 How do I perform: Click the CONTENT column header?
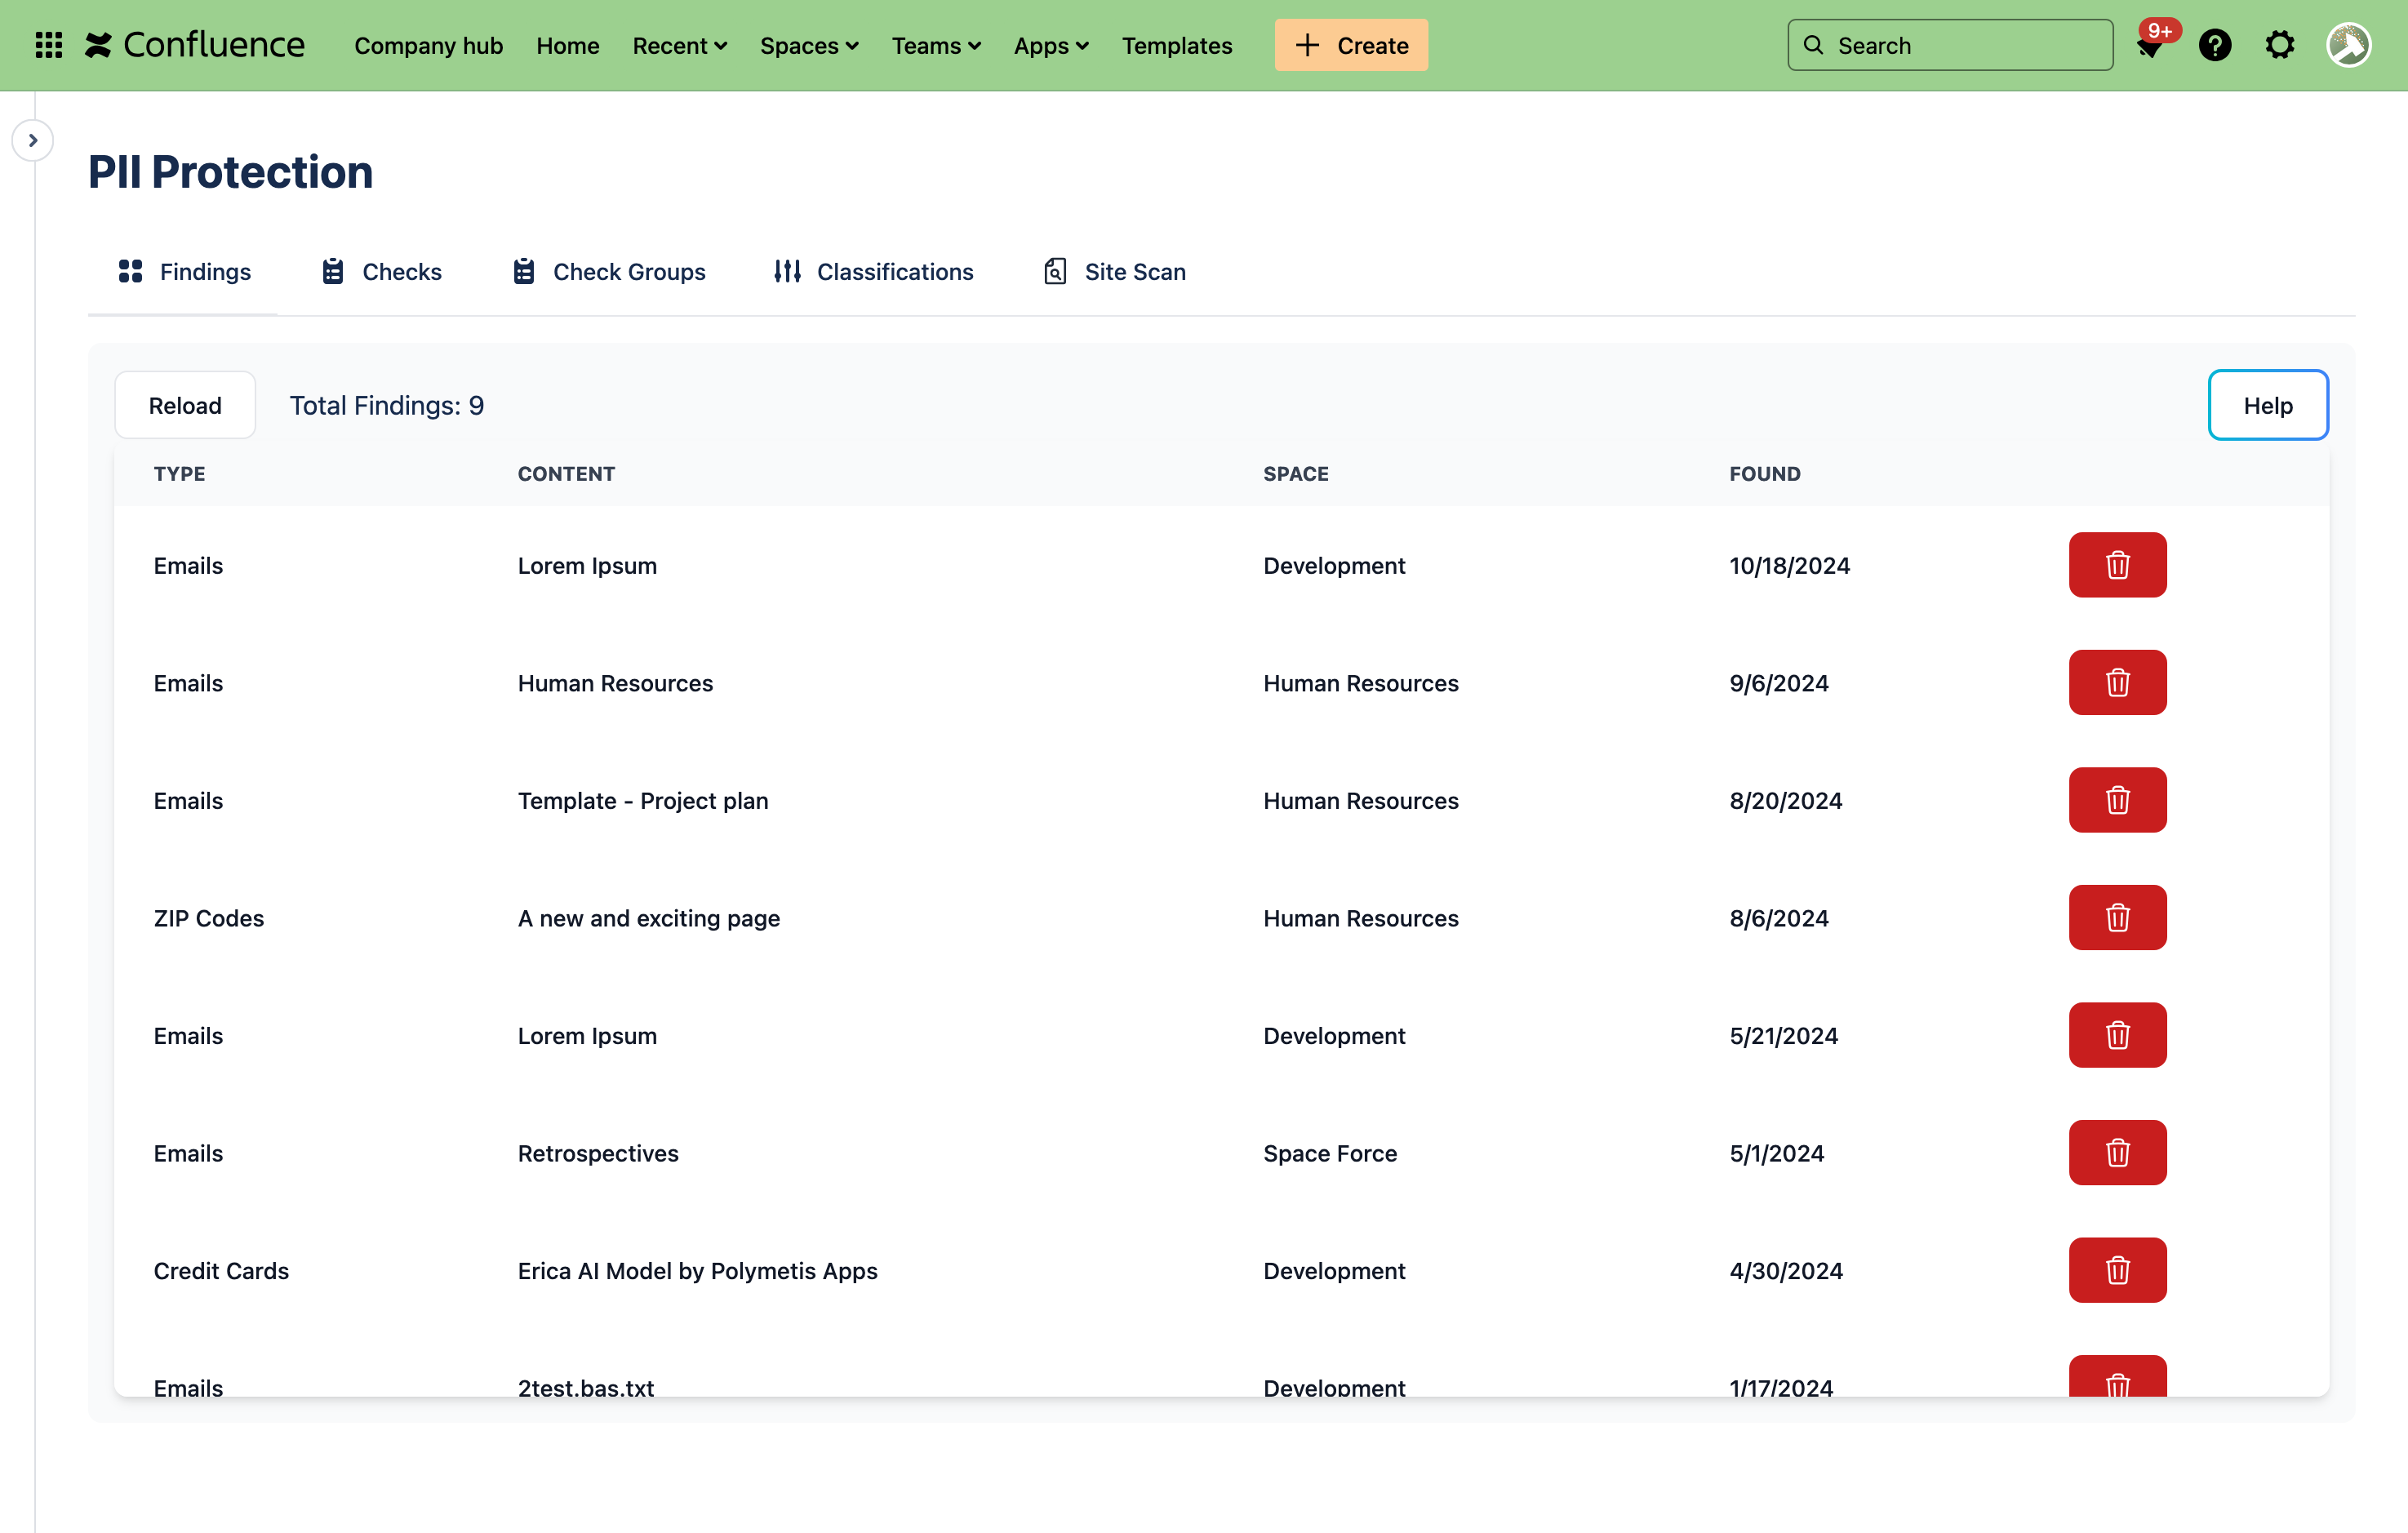[x=566, y=474]
